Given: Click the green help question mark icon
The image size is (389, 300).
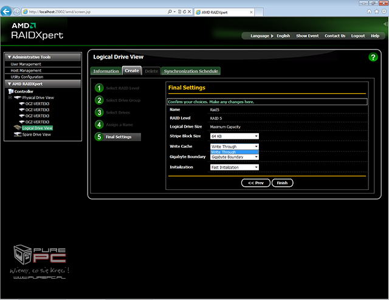Looking at the screenshot, I should pos(373,57).
